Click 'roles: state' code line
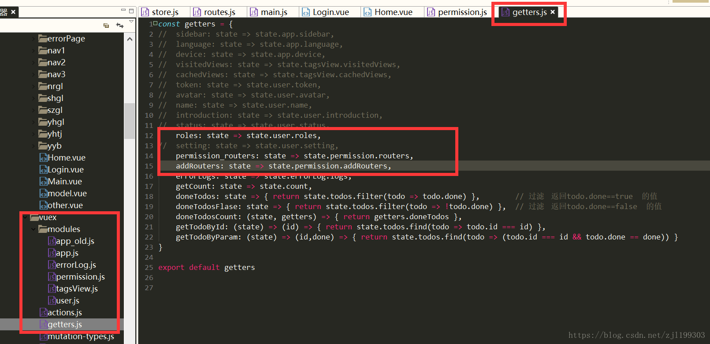Viewport: 710px width, 344px height. [248, 135]
